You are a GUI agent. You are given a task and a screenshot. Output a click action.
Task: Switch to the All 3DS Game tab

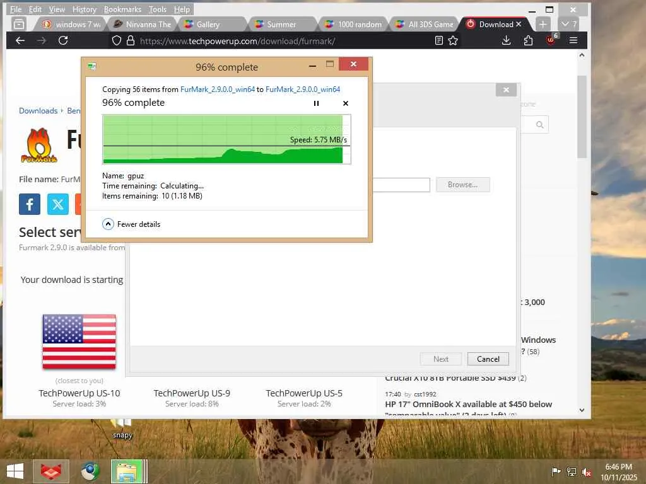pyautogui.click(x=425, y=25)
